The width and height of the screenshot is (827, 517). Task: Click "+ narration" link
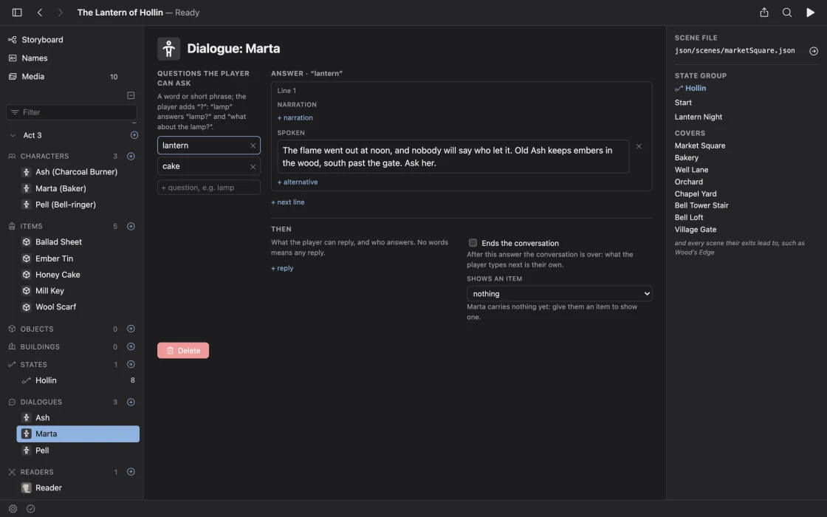pos(295,117)
